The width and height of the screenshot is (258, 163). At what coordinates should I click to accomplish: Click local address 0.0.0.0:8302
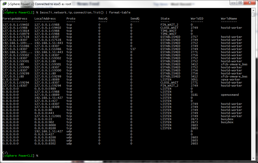(x=45, y=143)
